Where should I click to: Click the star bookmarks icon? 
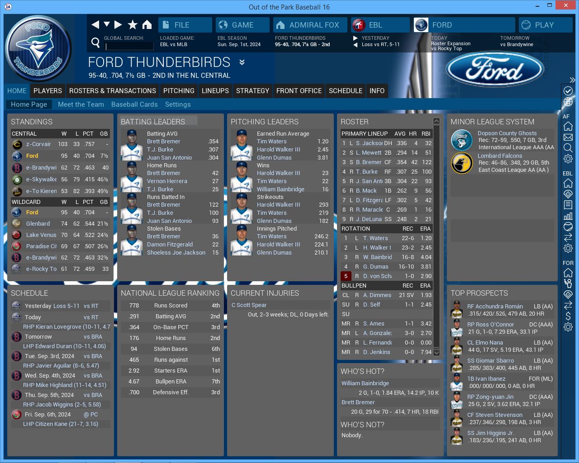tap(133, 24)
